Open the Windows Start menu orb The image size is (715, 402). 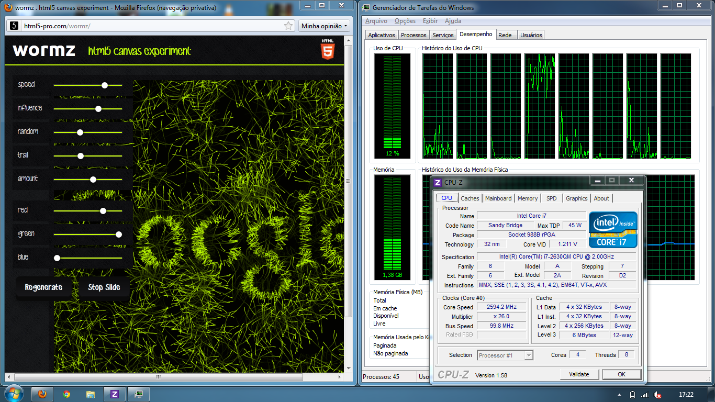click(13, 393)
